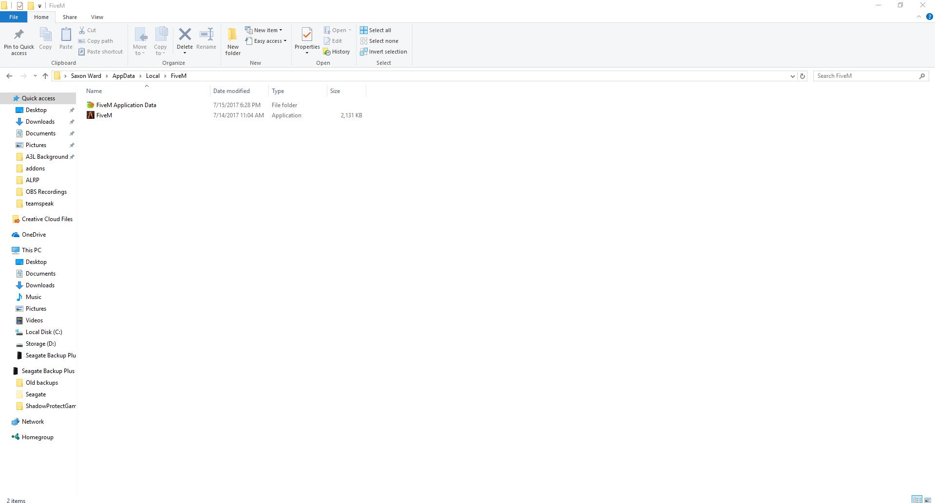The width and height of the screenshot is (935, 503).
Task: Click Copy path in the ribbon
Action: pos(95,41)
